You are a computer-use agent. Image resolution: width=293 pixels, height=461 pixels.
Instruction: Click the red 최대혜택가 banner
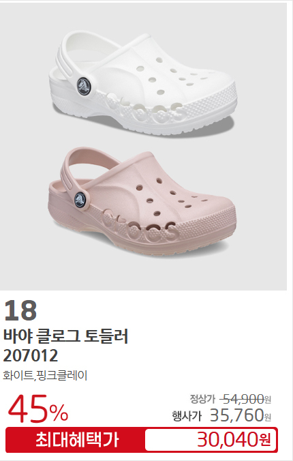142,440
